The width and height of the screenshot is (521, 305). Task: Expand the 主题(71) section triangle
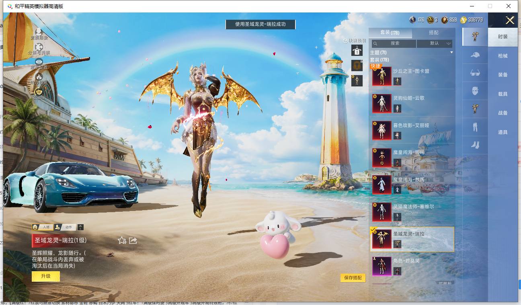[451, 53]
